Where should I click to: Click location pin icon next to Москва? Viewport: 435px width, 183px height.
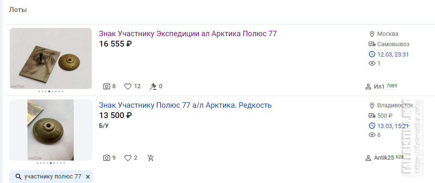point(372,34)
